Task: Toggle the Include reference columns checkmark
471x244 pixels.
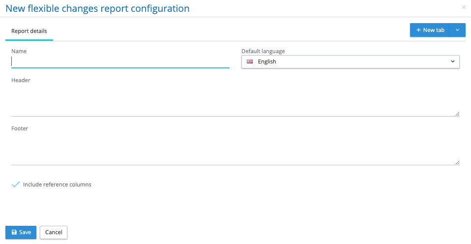Action: [x=16, y=184]
